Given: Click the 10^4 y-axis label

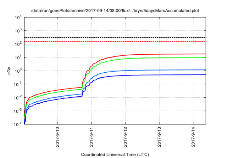Looking at the screenshot, I should pos(18,17).
